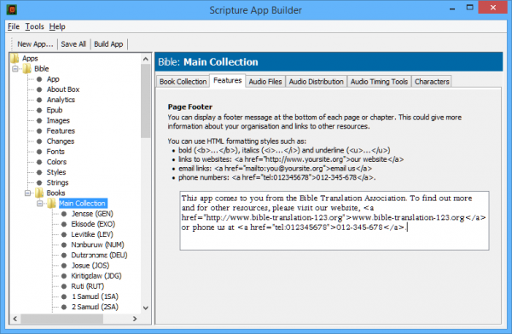Click the Apps root label
Viewport: 512px width, 334px height.
pos(30,59)
